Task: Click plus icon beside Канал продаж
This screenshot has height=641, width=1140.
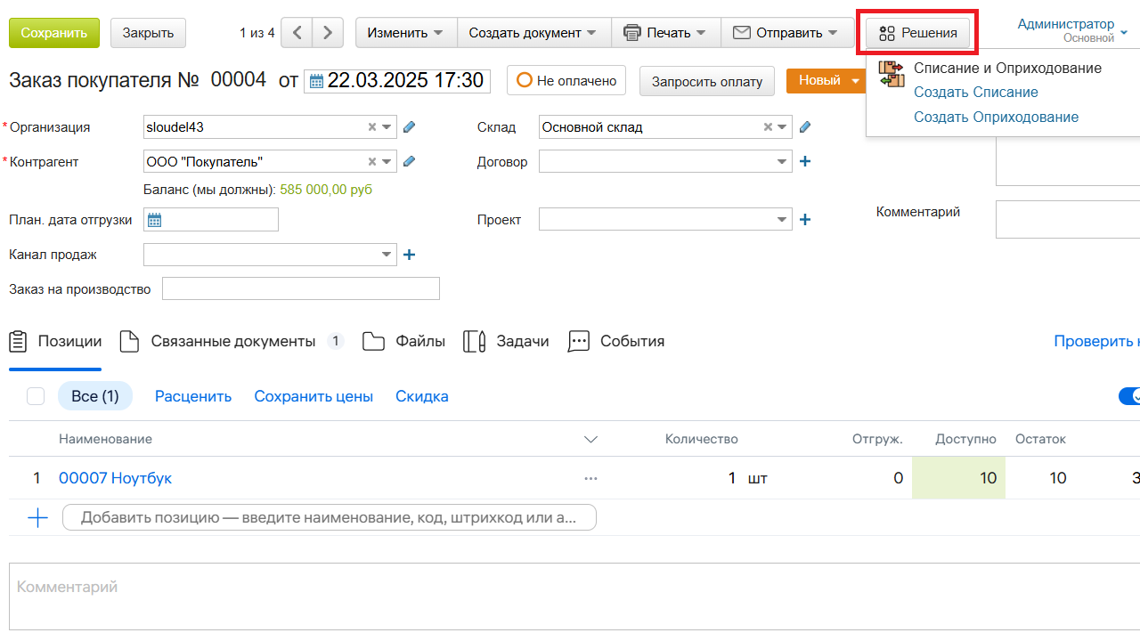Action: pyautogui.click(x=410, y=255)
